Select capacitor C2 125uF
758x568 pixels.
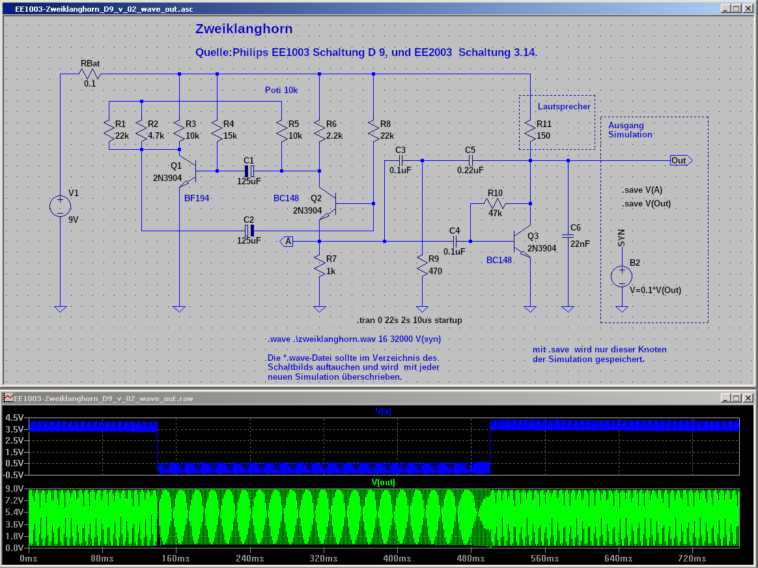coord(249,231)
